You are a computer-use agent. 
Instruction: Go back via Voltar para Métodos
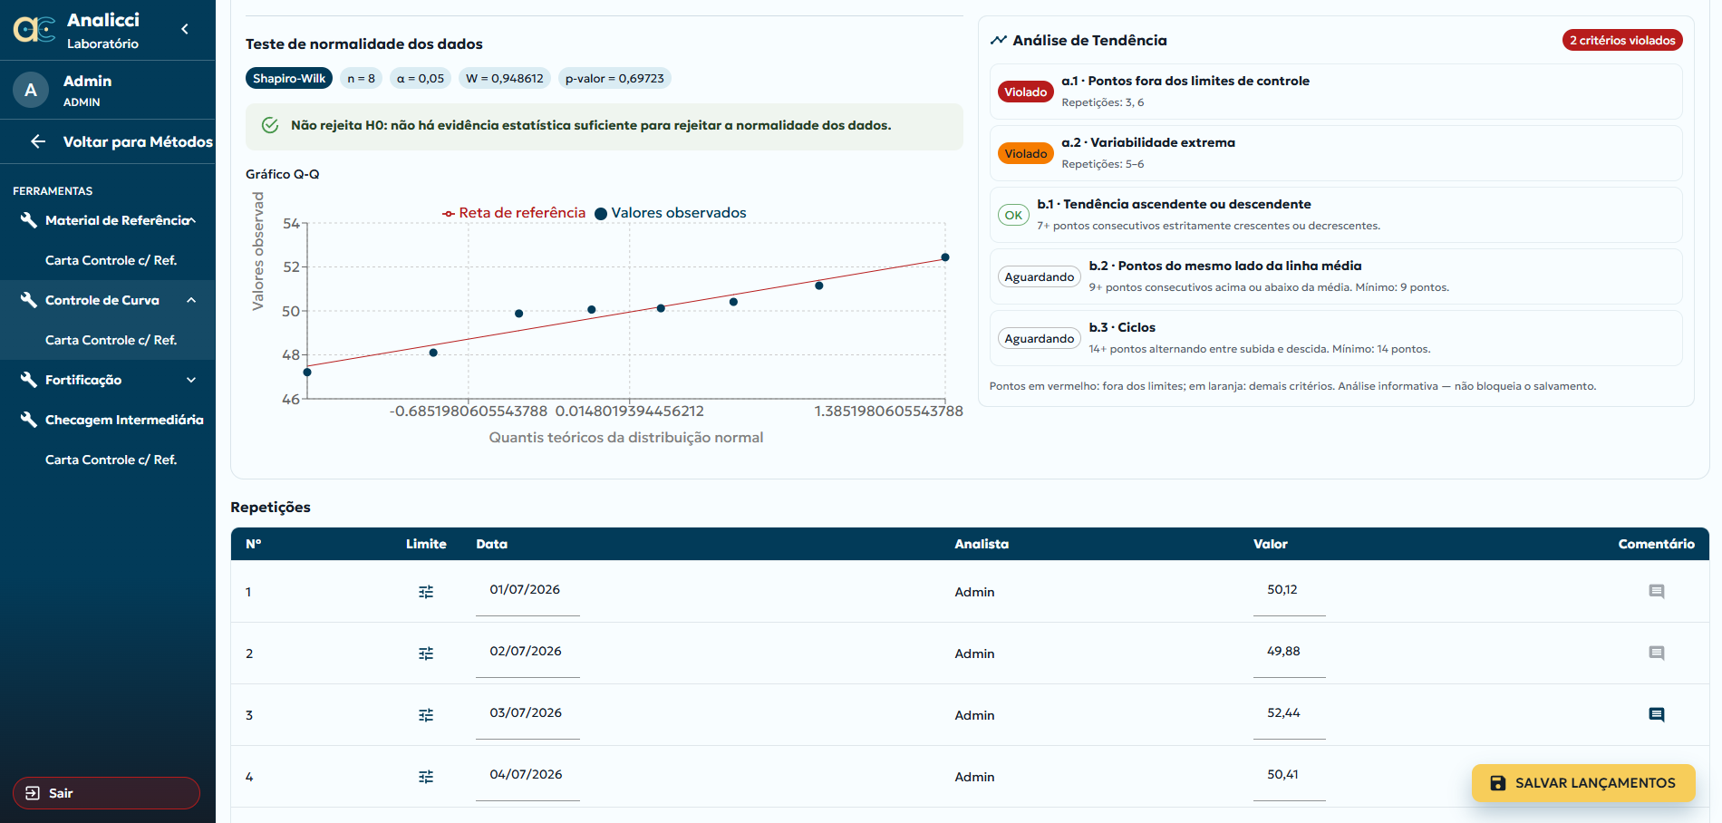[108, 141]
